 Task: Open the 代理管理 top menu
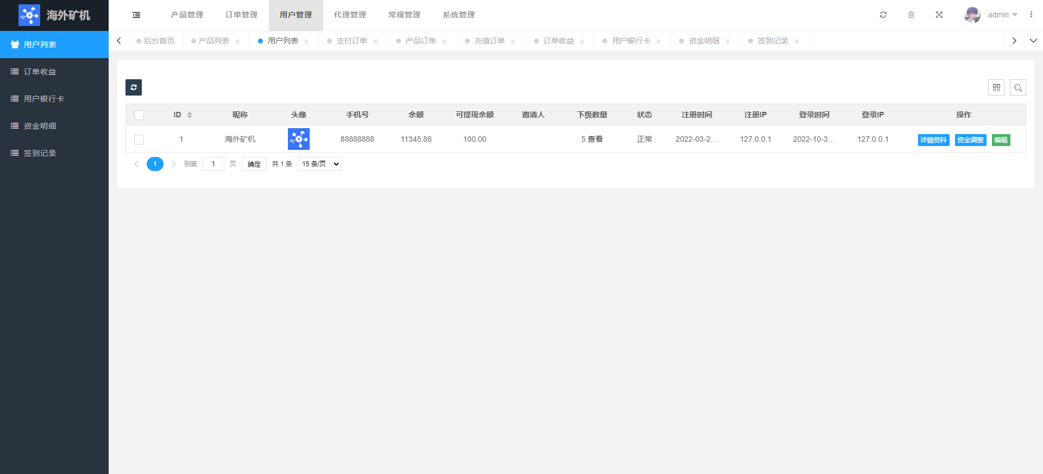point(350,15)
